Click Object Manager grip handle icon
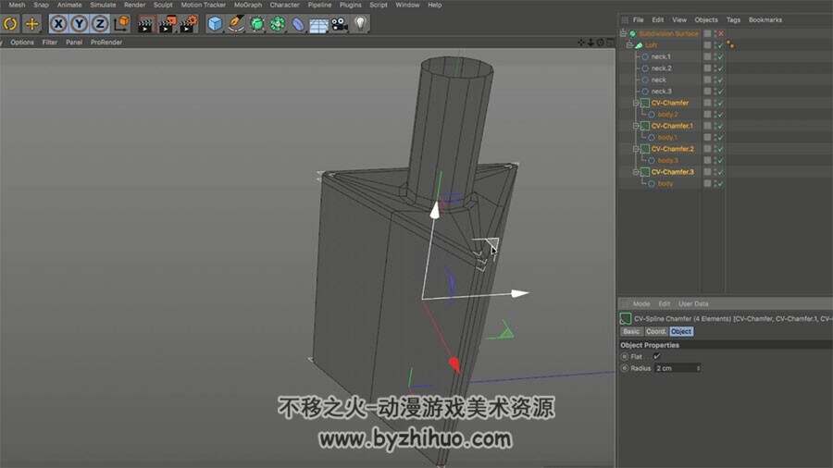Viewport: 833px width, 468px height. (625, 19)
